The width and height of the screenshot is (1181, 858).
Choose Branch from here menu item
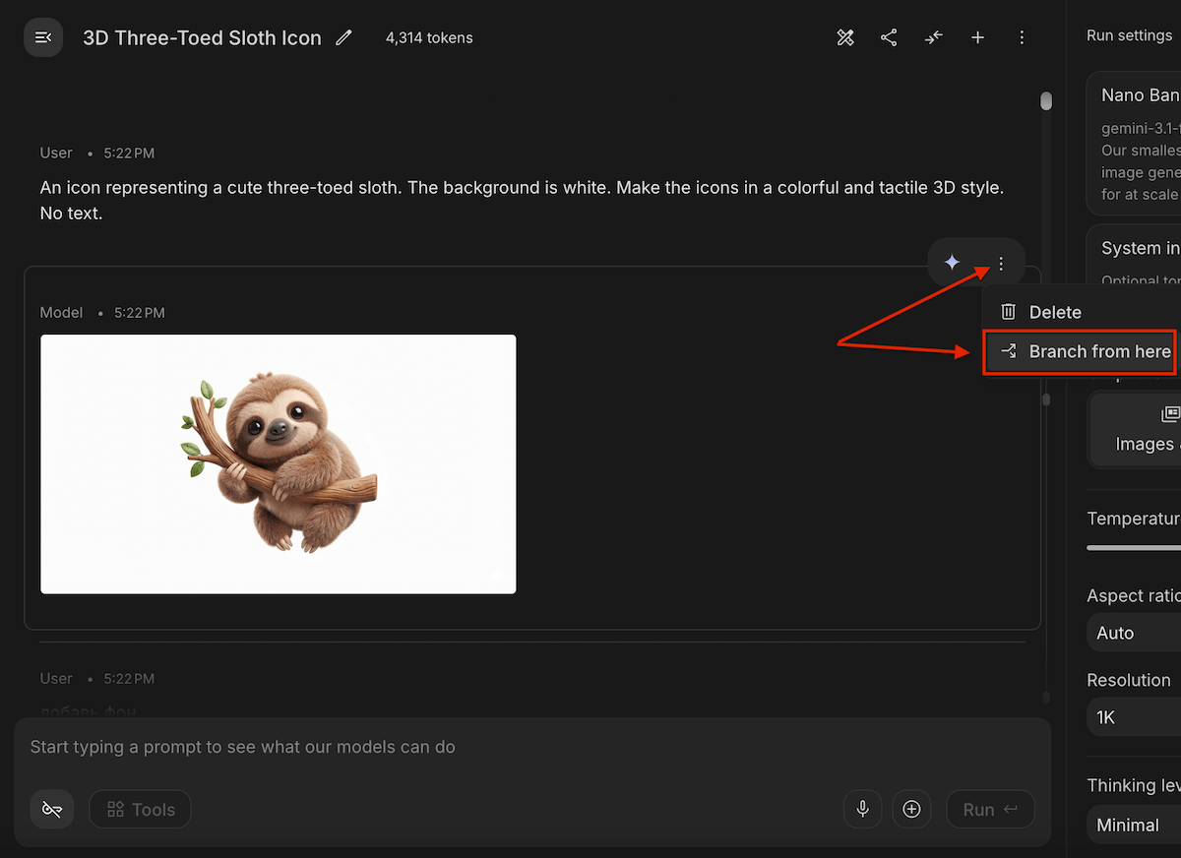pyautogui.click(x=1080, y=351)
